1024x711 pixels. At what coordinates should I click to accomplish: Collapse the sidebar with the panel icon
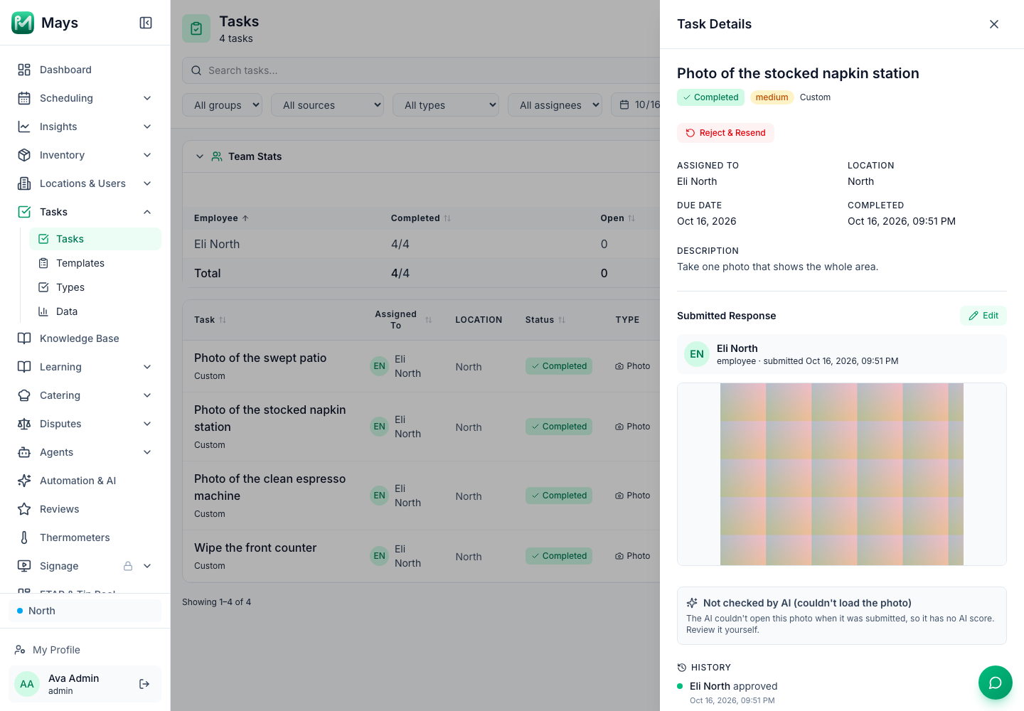tap(146, 23)
